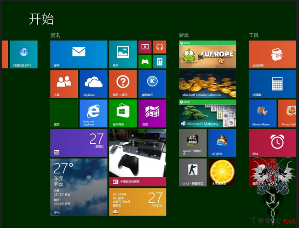
Task: Open the 必应词典 dictionary tile
Action: coord(272,54)
